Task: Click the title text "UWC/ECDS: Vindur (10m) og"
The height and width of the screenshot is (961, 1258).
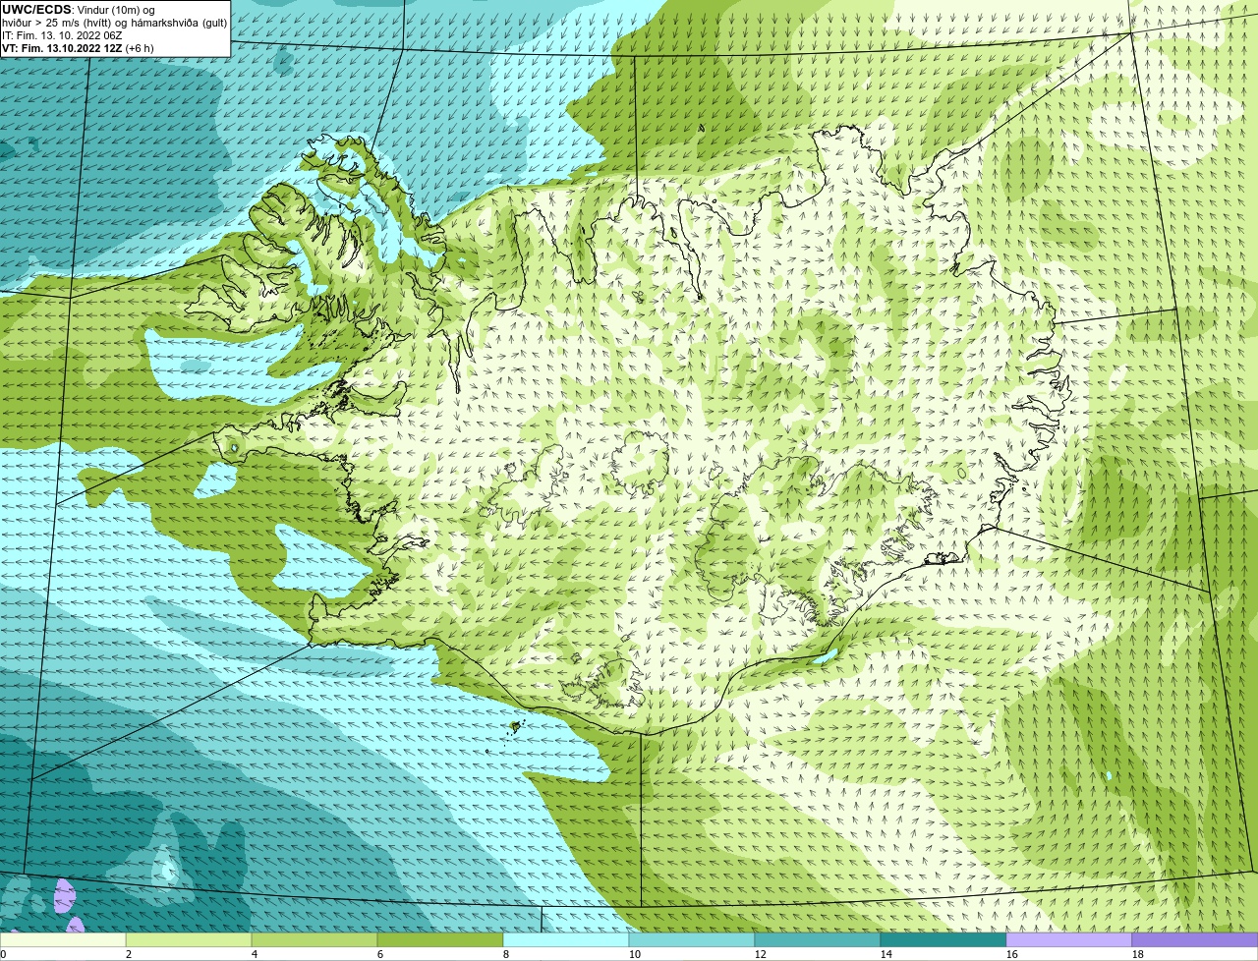Action: (79, 9)
